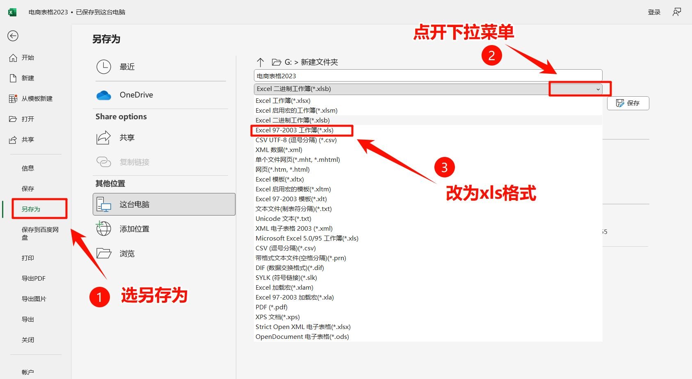
Task: Open the file type dropdown arrow
Action: 598,89
